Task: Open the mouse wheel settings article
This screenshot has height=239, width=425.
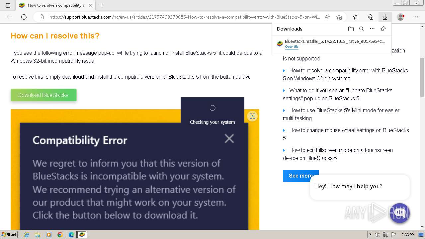Action: tap(346, 134)
